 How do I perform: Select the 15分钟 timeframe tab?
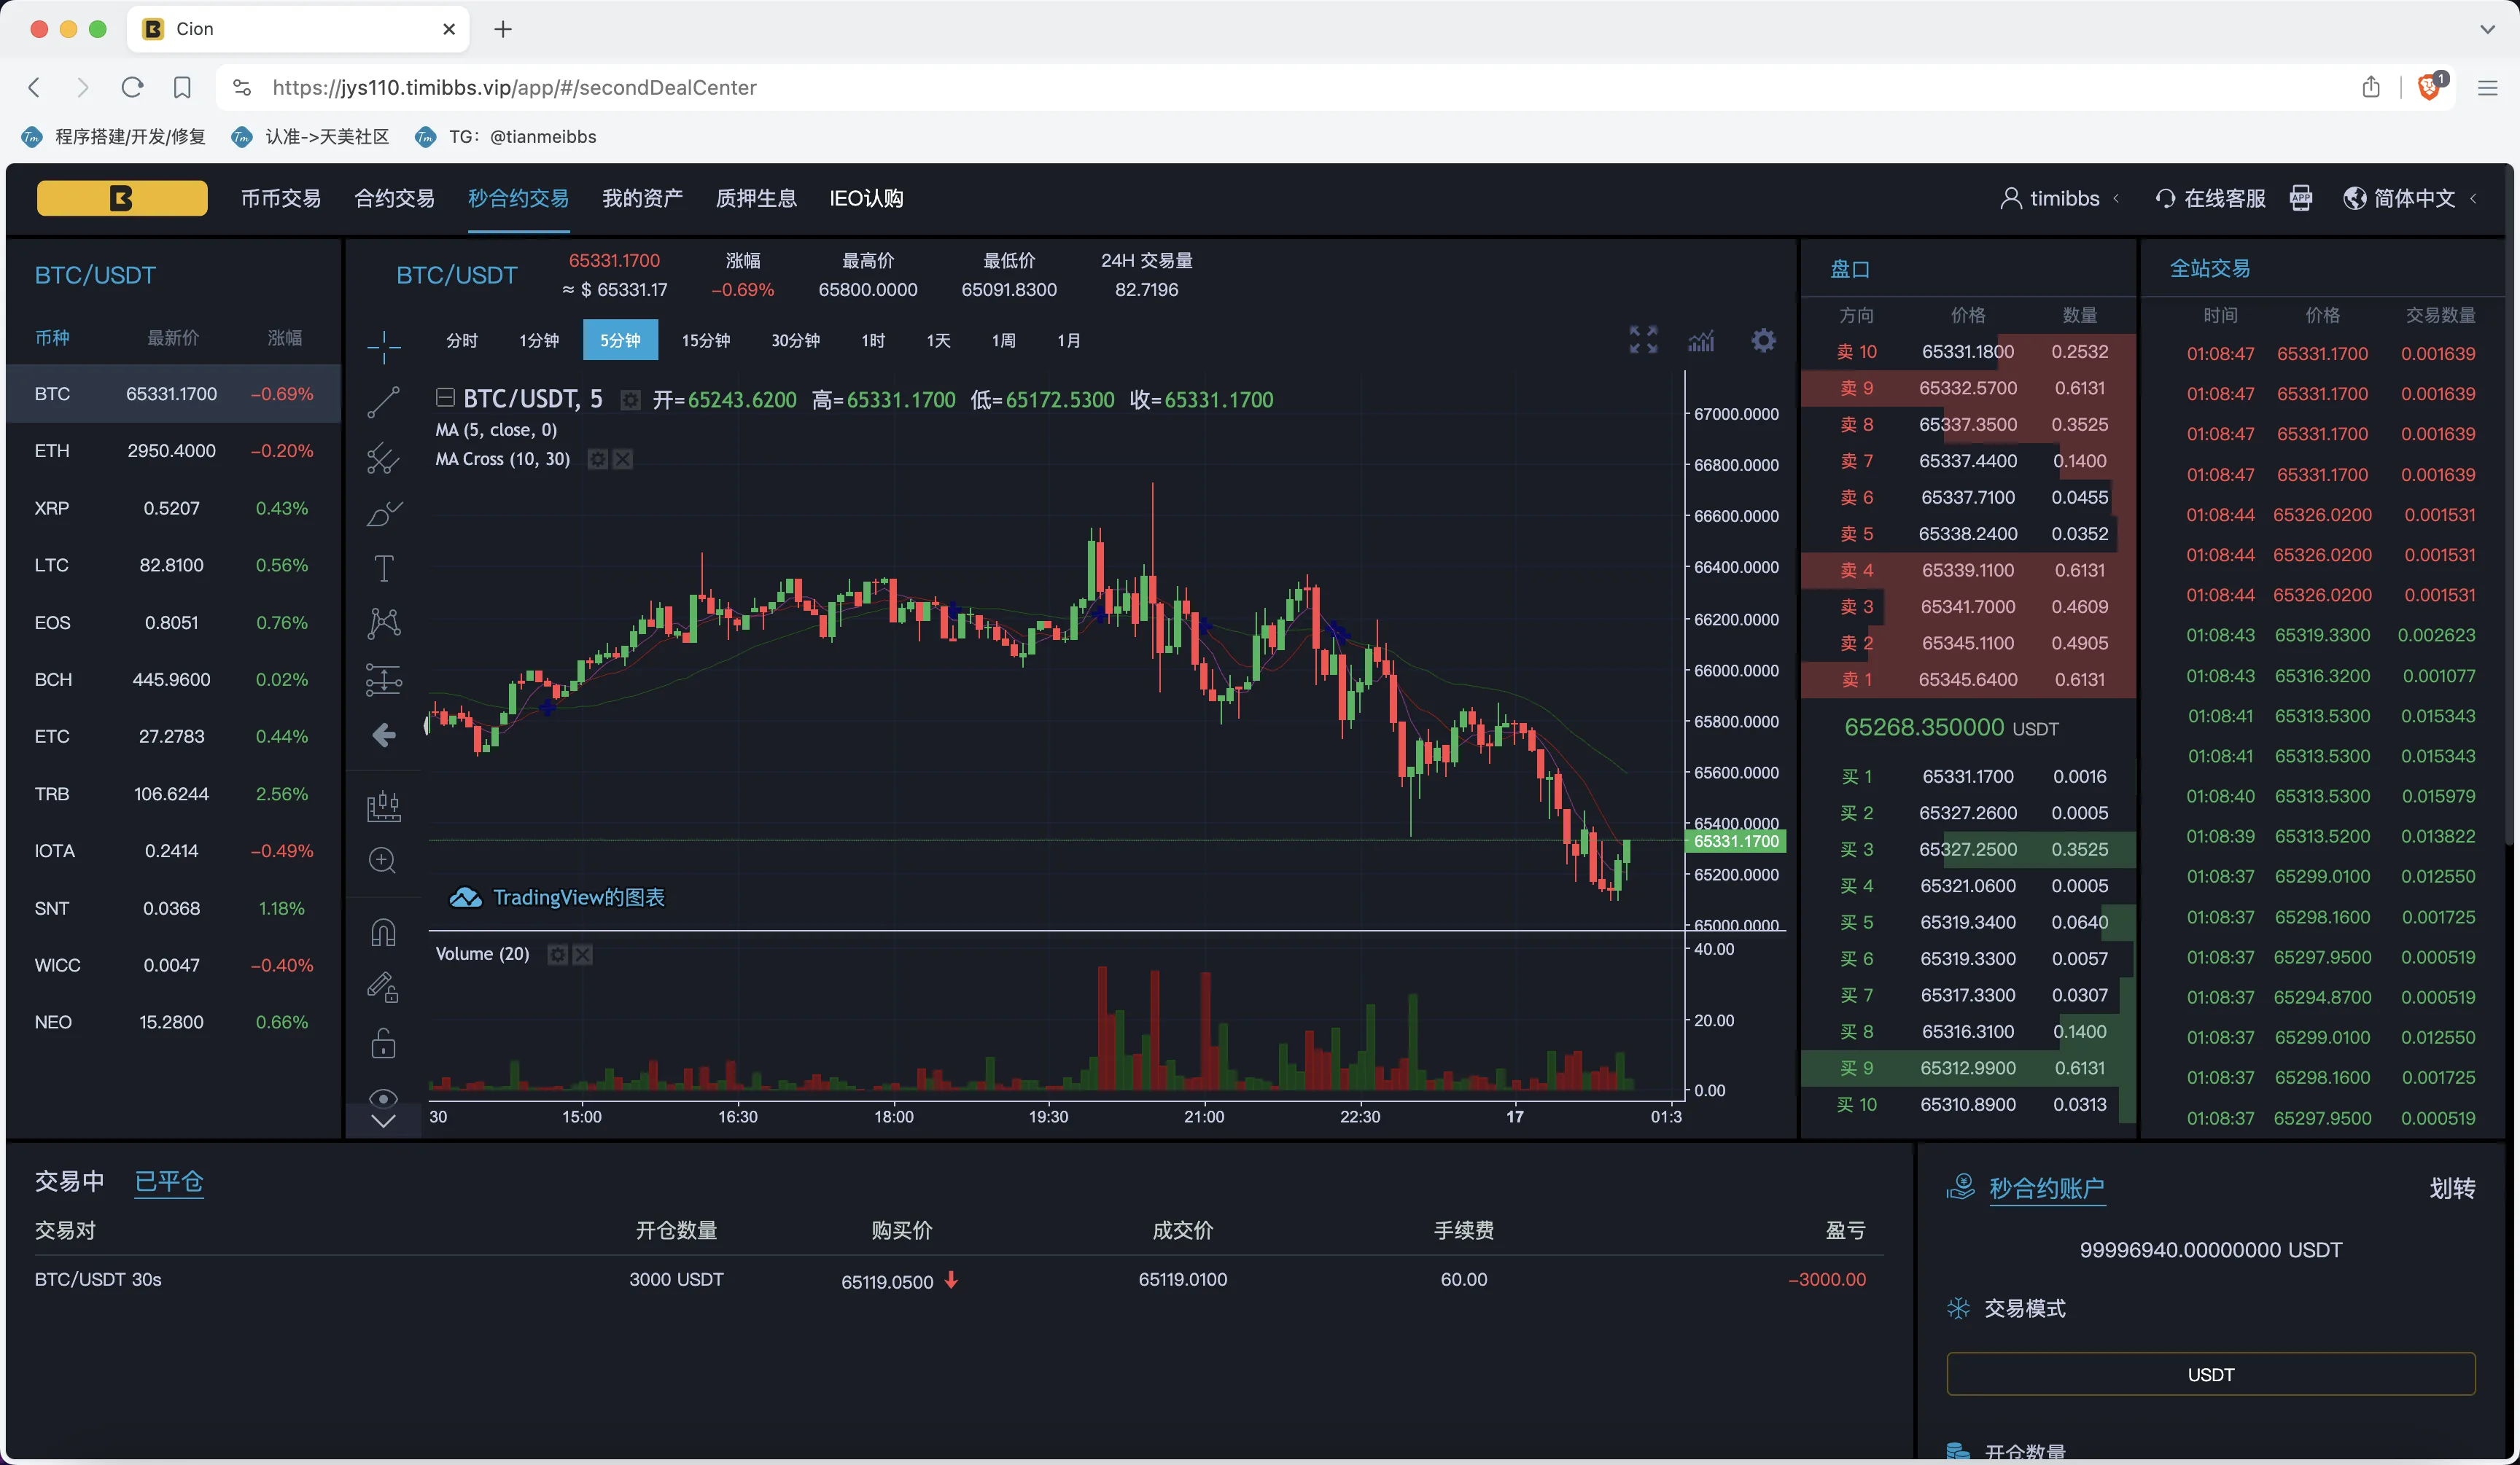[x=705, y=341]
